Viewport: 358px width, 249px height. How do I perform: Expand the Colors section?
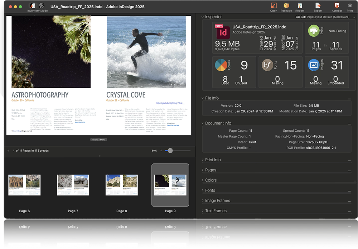click(203, 180)
